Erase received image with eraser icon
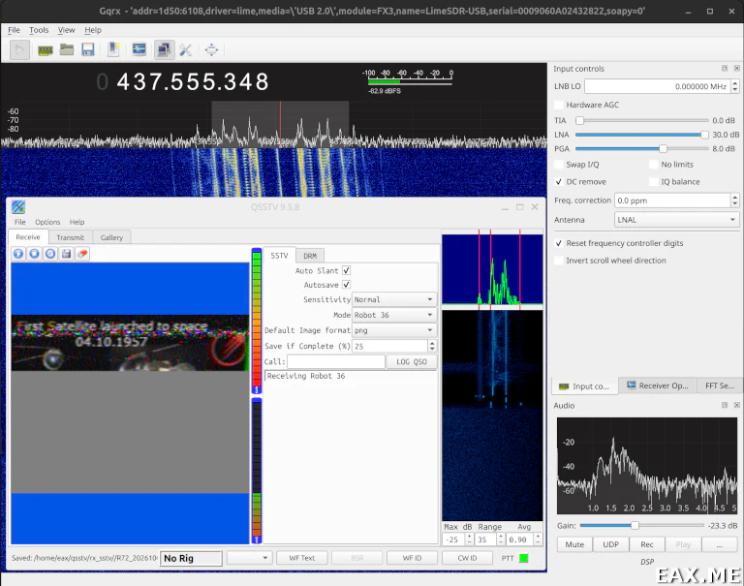The height and width of the screenshot is (586, 744). (82, 254)
